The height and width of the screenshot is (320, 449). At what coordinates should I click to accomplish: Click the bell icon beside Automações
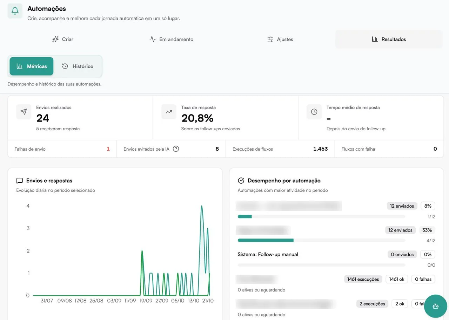(x=15, y=11)
